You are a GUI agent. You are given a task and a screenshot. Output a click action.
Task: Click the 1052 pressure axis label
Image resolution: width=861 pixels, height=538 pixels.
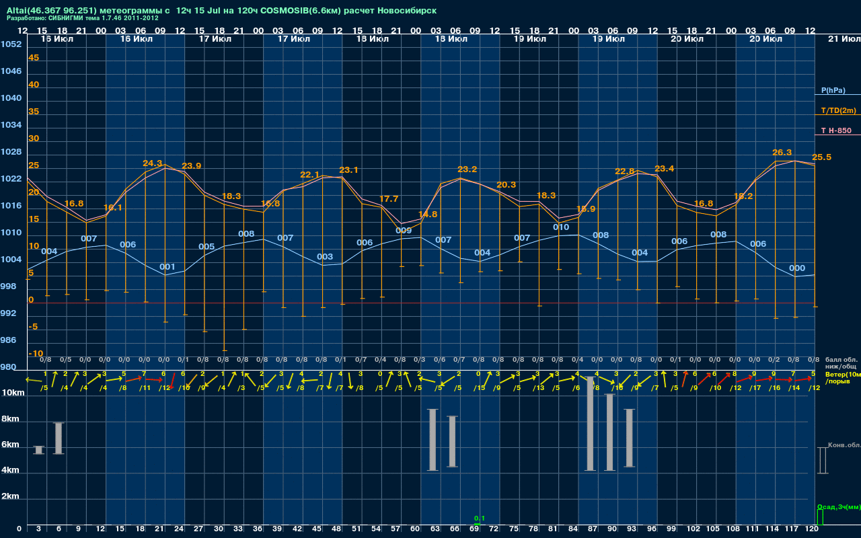[11, 44]
